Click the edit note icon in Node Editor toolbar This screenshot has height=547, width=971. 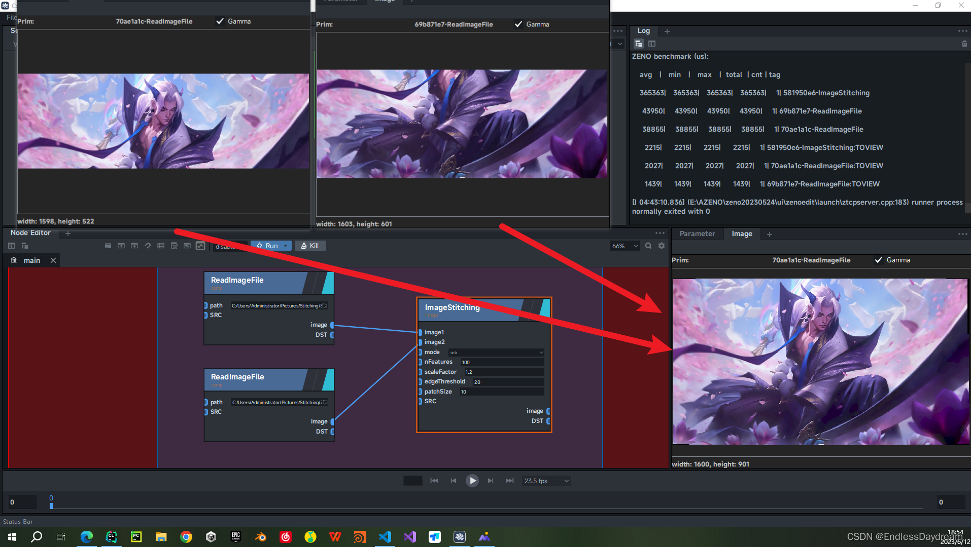coord(174,246)
